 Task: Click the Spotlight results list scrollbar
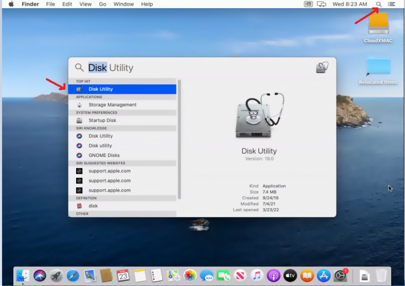pyautogui.click(x=179, y=139)
